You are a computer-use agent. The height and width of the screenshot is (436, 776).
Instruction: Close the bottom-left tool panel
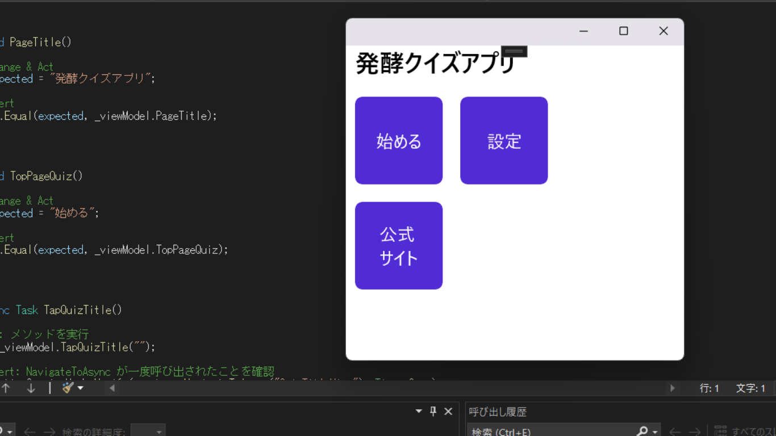[448, 412]
